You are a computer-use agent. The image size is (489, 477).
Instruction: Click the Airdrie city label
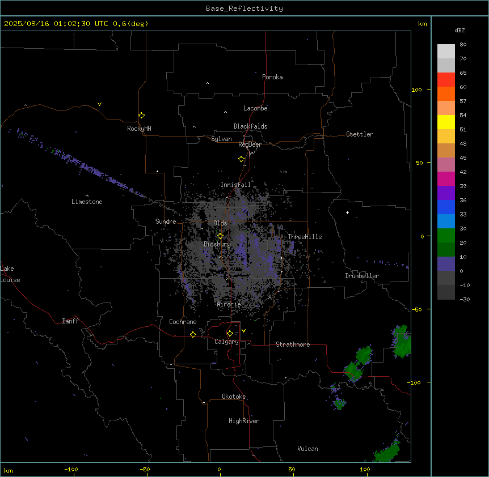(229, 304)
